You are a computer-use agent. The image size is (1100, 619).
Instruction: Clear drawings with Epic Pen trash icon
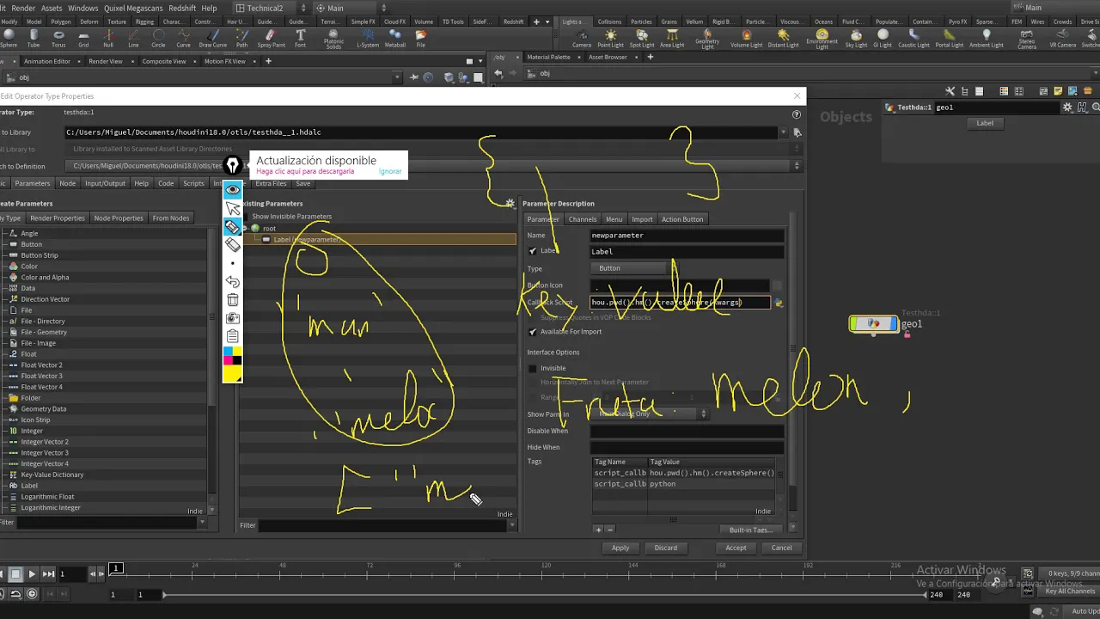[x=232, y=299]
